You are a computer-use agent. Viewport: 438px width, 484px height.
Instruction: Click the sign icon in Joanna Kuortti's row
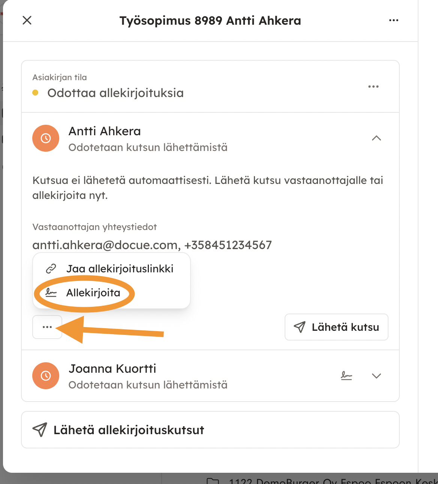point(346,376)
